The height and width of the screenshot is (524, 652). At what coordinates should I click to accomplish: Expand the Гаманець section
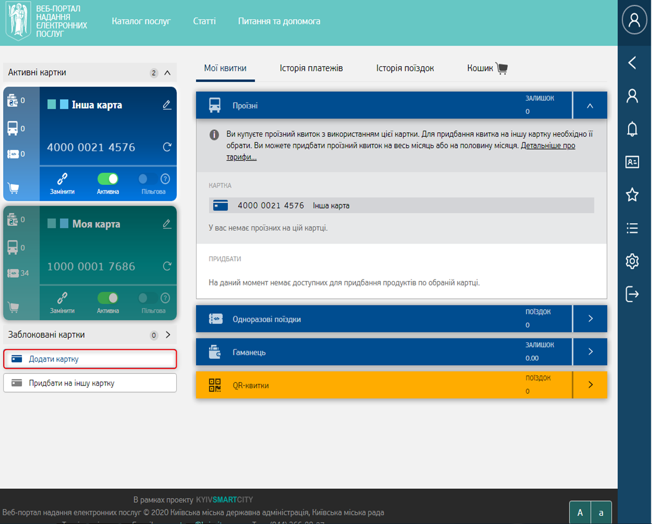coord(590,352)
